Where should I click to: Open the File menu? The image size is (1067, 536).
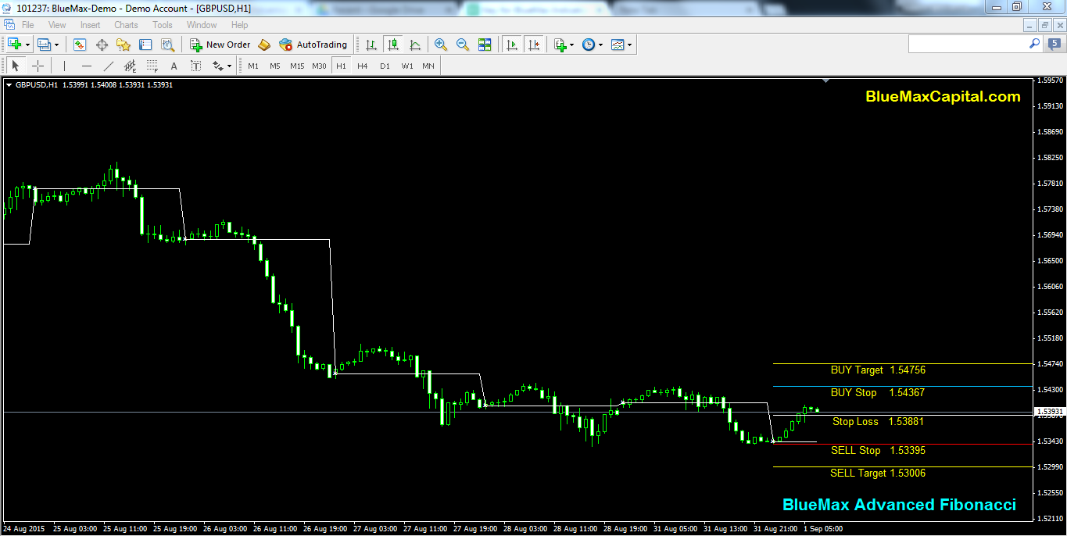coord(28,25)
